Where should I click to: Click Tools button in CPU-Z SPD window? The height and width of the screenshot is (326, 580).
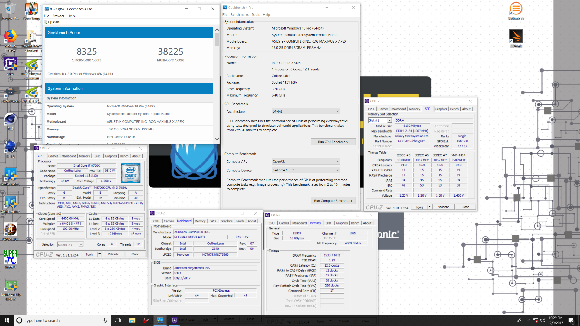coord(419,207)
